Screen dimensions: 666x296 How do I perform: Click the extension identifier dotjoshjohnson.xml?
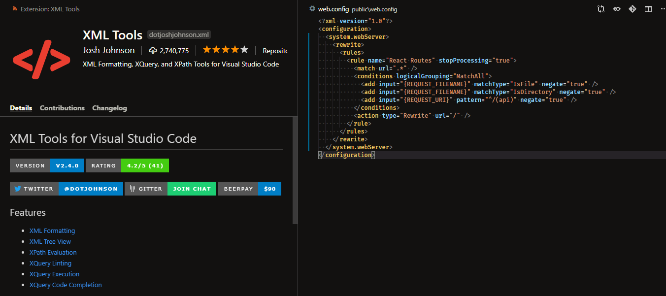pos(179,35)
